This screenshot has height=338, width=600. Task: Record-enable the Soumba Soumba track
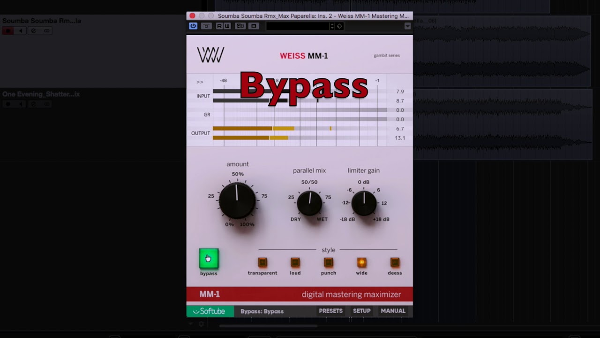(7, 31)
